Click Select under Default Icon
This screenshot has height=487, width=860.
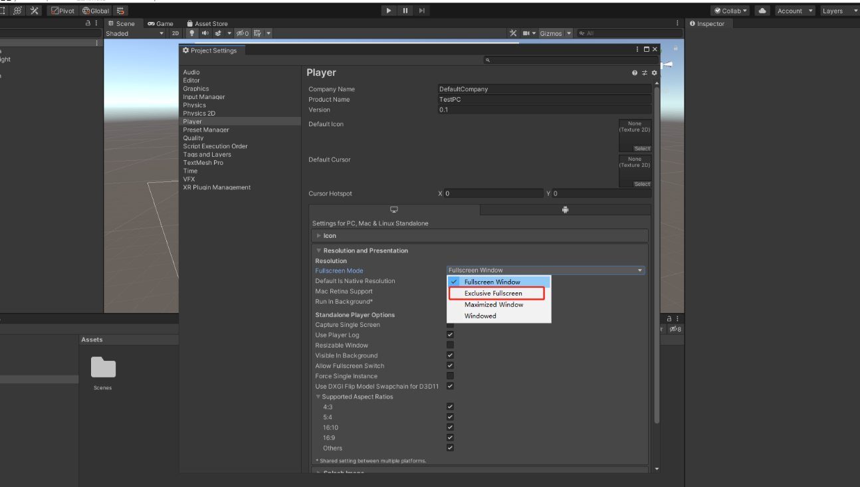coord(642,149)
